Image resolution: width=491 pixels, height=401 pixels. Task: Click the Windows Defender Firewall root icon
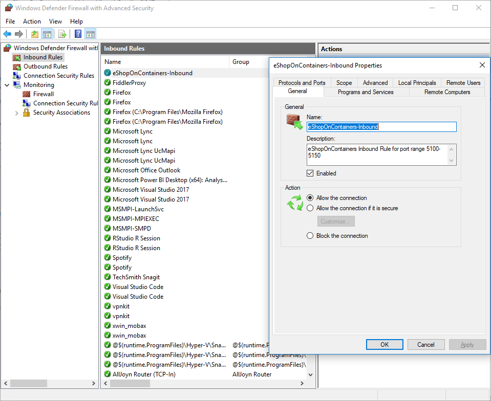tap(7, 48)
